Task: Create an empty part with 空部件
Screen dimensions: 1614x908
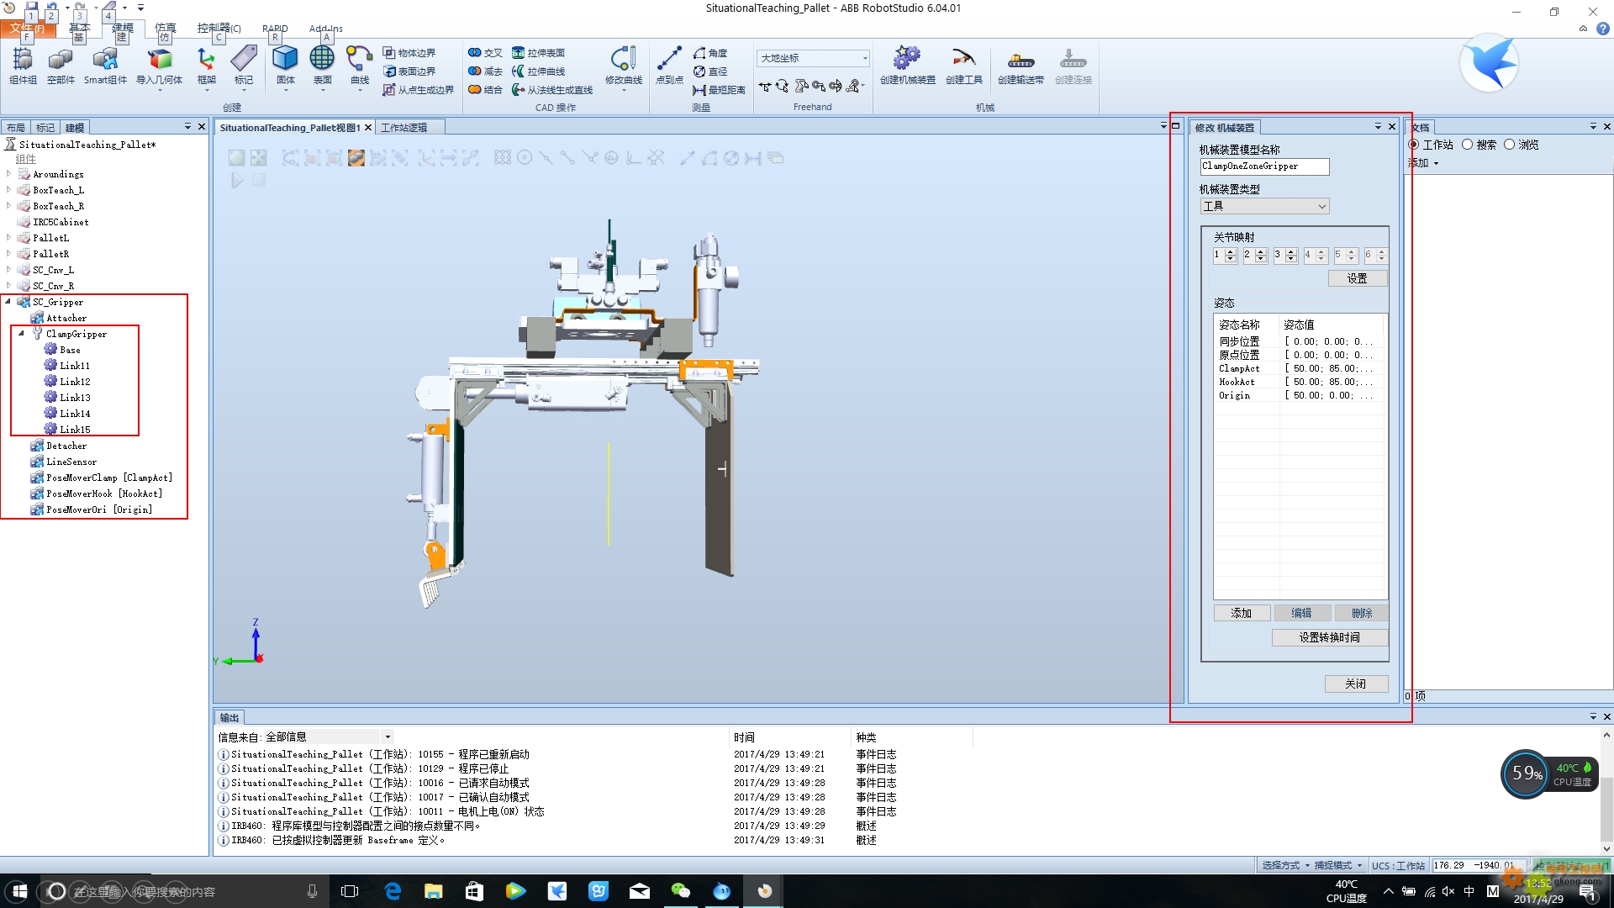Action: (61, 66)
